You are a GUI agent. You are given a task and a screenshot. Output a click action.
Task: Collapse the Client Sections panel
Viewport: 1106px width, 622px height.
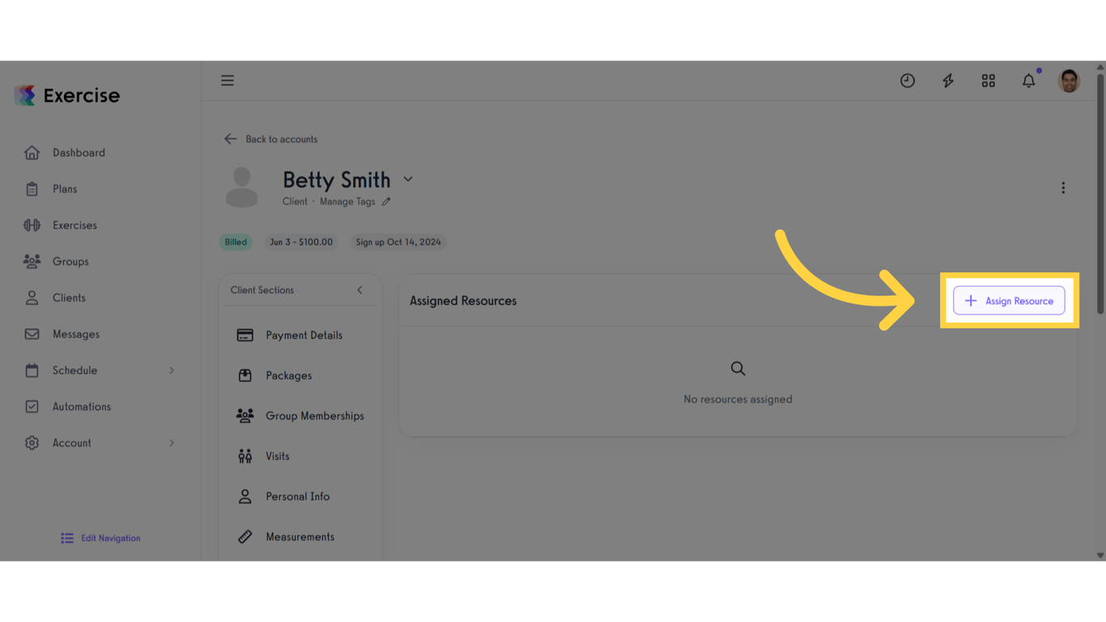pyautogui.click(x=359, y=290)
